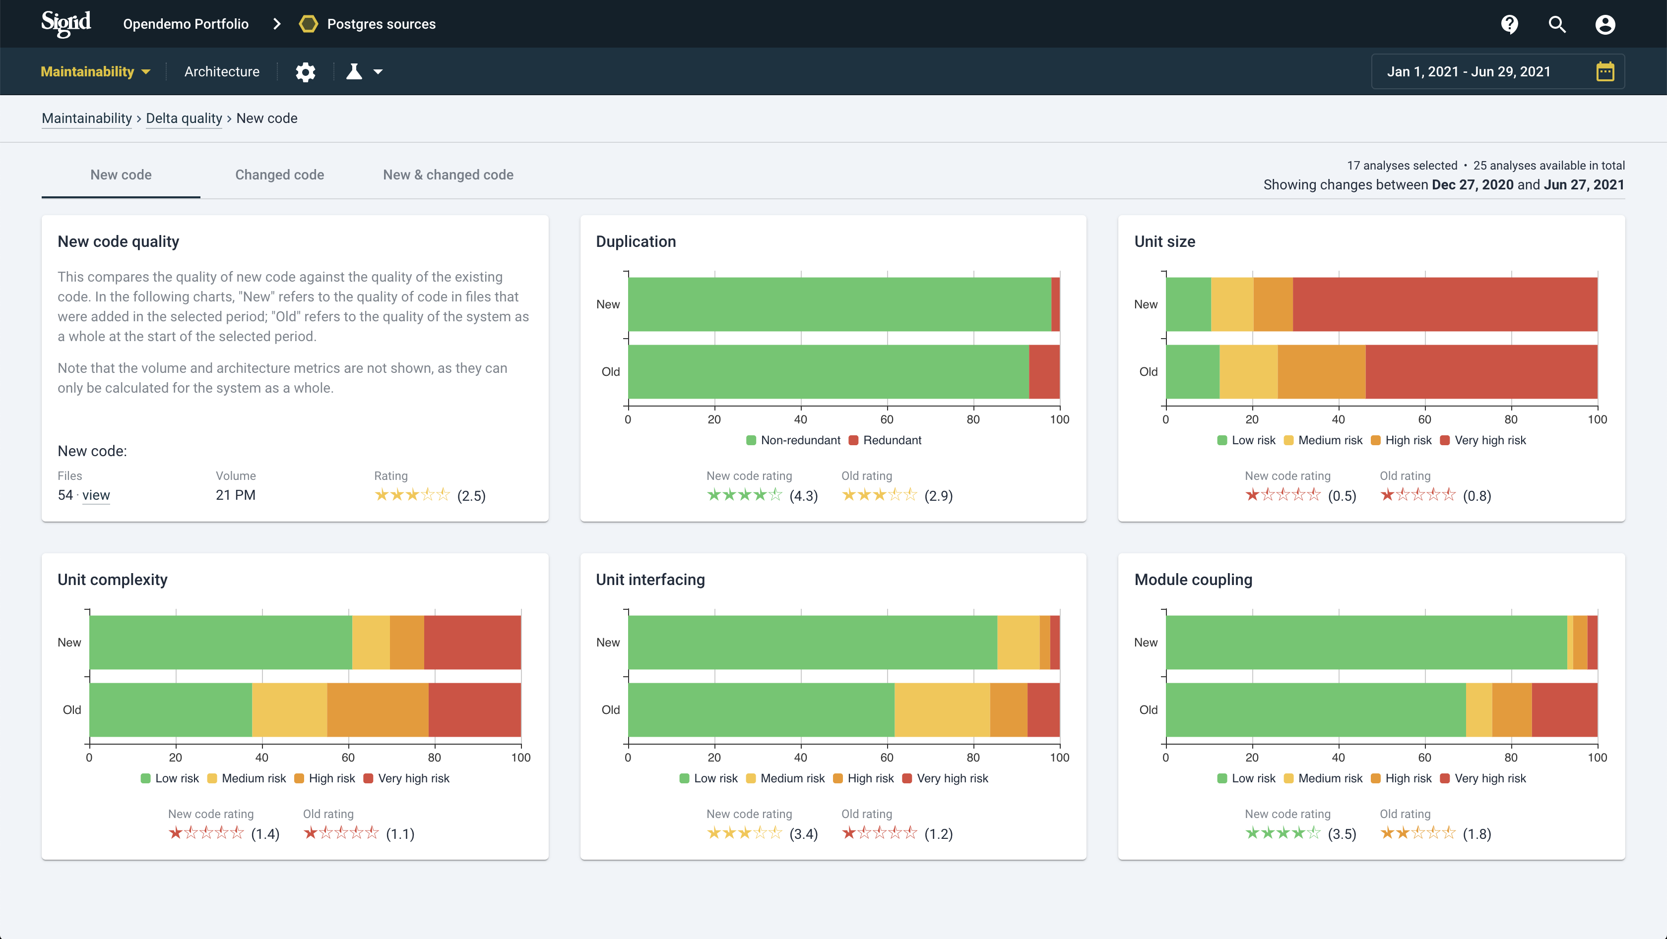The height and width of the screenshot is (939, 1667).
Task: Switch to the Changed code tab
Action: click(279, 175)
